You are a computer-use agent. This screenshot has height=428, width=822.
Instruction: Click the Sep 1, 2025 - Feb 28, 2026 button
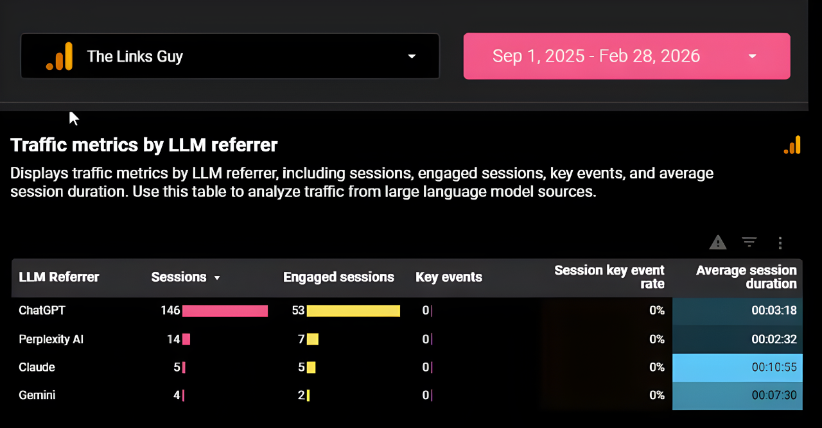click(x=596, y=56)
